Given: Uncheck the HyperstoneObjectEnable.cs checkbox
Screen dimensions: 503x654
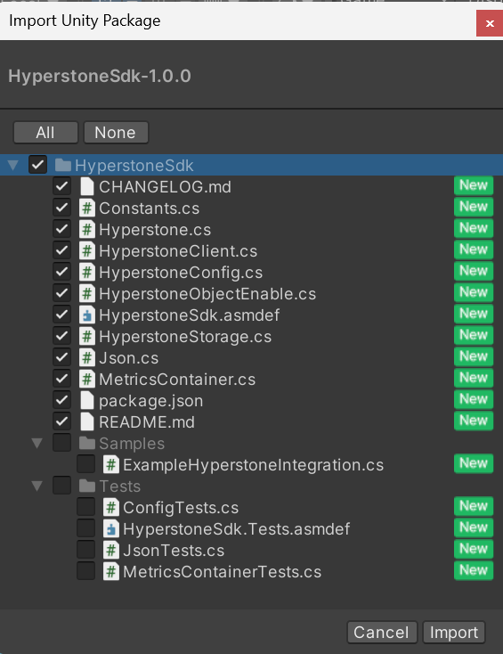Looking at the screenshot, I should tap(61, 293).
